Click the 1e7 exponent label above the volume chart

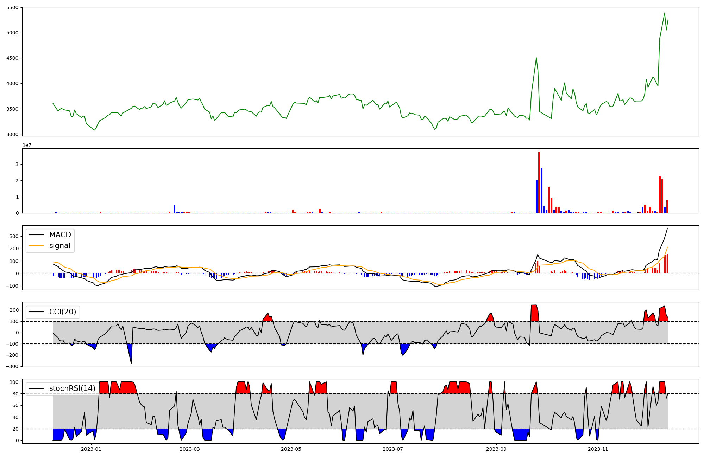[27, 145]
